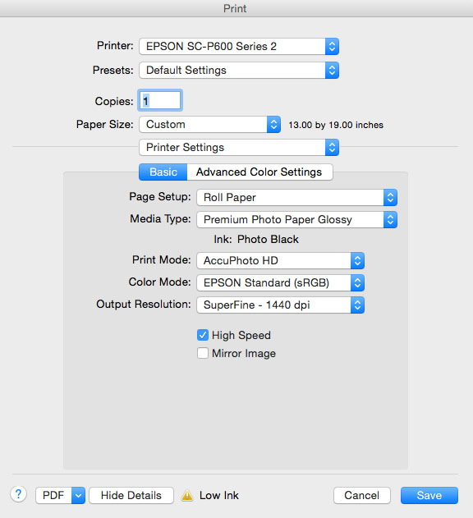The height and width of the screenshot is (518, 473).
Task: Click the Save button
Action: click(429, 495)
